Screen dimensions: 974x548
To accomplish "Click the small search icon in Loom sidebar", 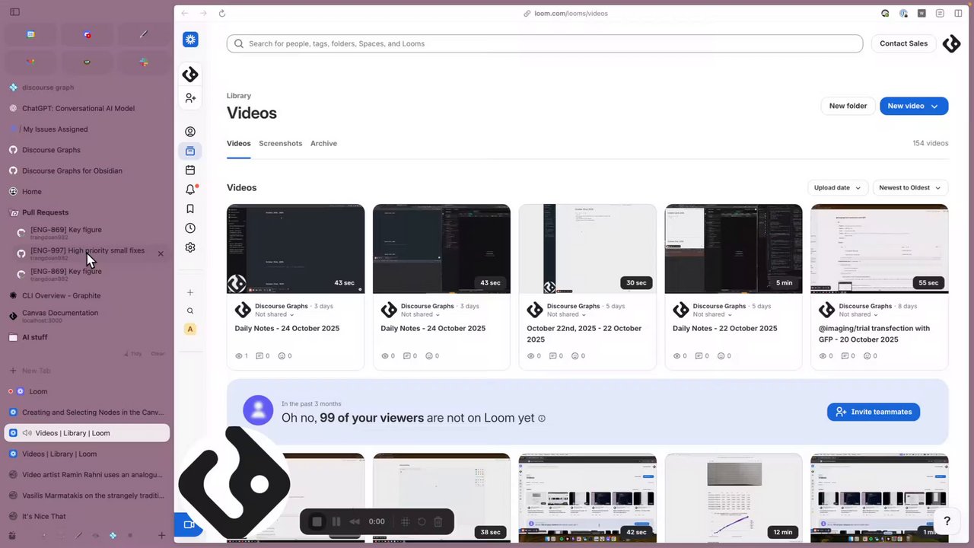I will 190,311.
